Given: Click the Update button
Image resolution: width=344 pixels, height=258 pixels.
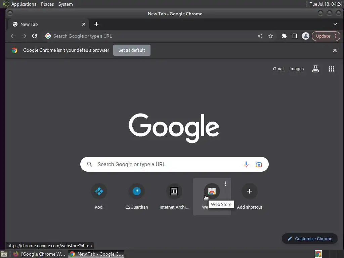Looking at the screenshot, I should pos(323,36).
